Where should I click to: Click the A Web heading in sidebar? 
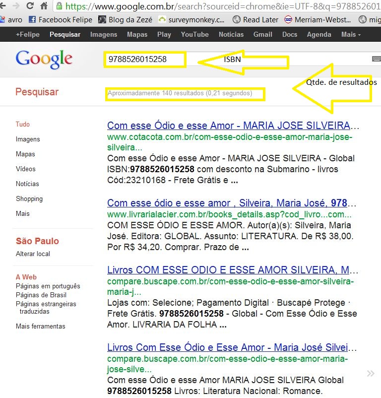click(26, 277)
